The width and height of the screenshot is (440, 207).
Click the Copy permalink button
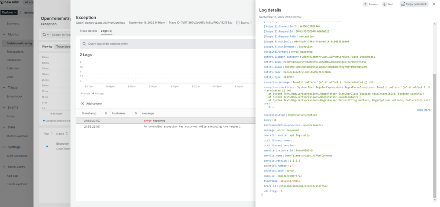coord(414,4)
